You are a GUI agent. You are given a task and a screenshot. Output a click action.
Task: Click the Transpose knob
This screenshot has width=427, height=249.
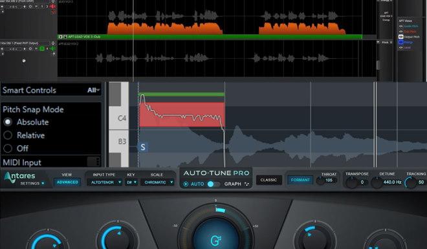(351, 182)
